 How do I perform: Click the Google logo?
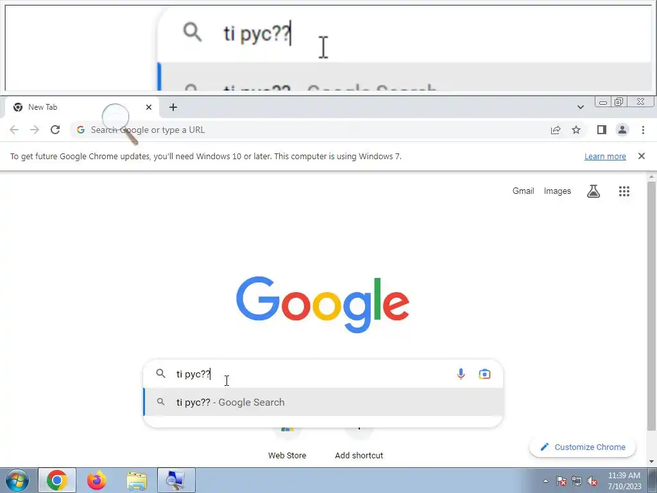click(x=323, y=304)
